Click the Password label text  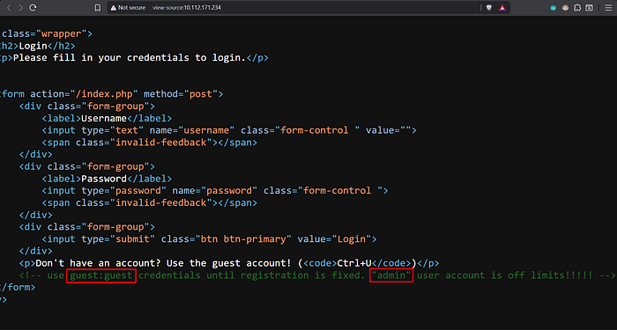click(104, 179)
